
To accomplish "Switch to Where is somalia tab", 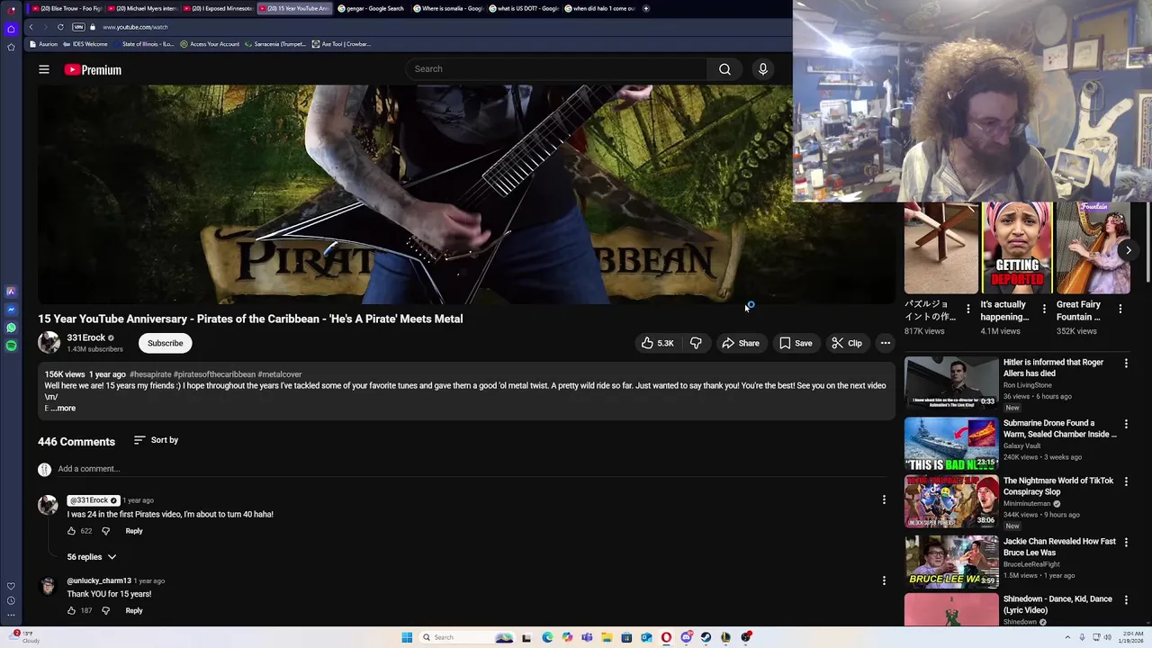I will click(448, 8).
